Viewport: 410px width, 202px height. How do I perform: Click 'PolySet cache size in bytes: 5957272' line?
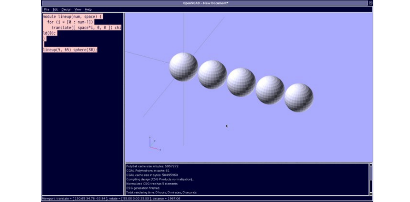click(x=152, y=166)
